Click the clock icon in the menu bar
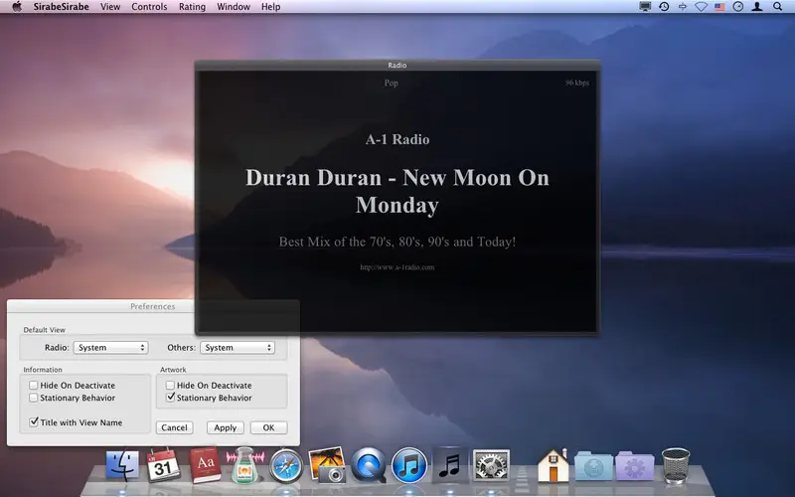The width and height of the screenshot is (795, 497). pyautogui.click(x=738, y=7)
